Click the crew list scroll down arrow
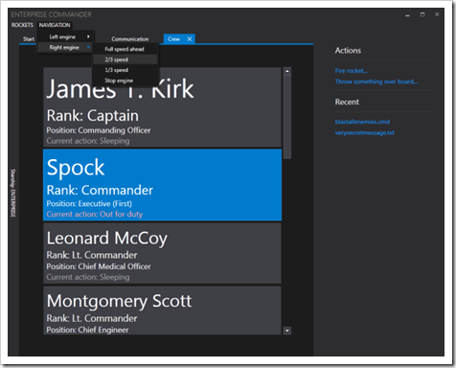The height and width of the screenshot is (368, 456). click(287, 331)
